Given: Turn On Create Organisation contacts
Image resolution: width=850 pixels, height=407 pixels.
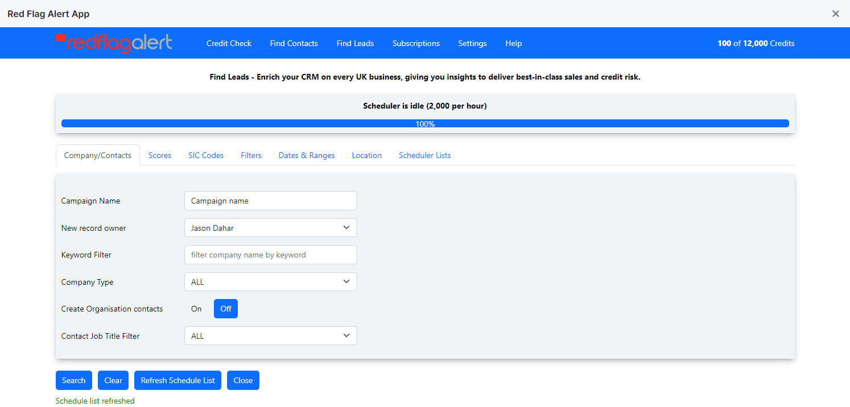Looking at the screenshot, I should (196, 309).
